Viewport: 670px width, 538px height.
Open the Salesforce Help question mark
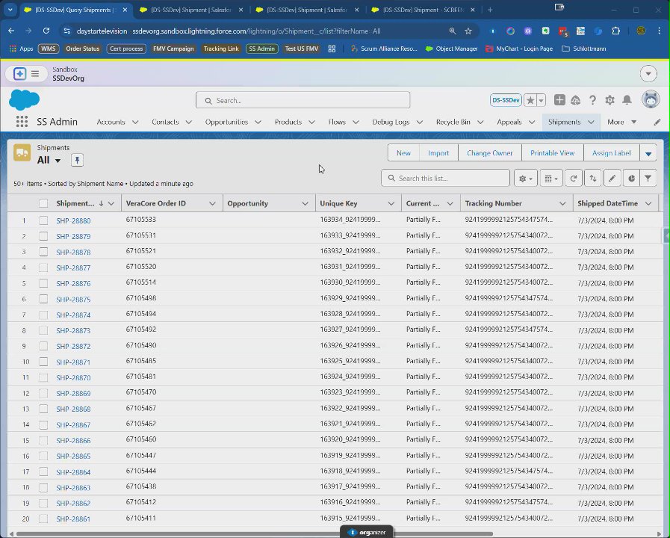tap(592, 100)
